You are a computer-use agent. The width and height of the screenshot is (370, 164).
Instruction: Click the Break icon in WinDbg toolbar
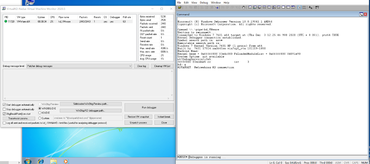(216, 7)
